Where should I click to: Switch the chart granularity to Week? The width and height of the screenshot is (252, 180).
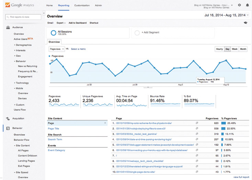(235, 49)
